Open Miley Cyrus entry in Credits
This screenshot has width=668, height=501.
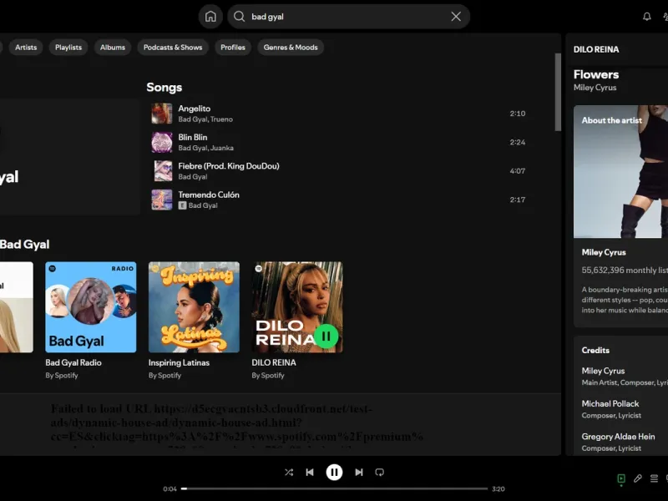coord(603,371)
